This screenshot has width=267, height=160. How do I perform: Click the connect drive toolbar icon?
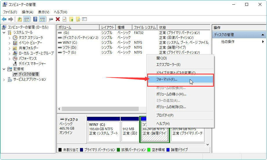coord(51,19)
